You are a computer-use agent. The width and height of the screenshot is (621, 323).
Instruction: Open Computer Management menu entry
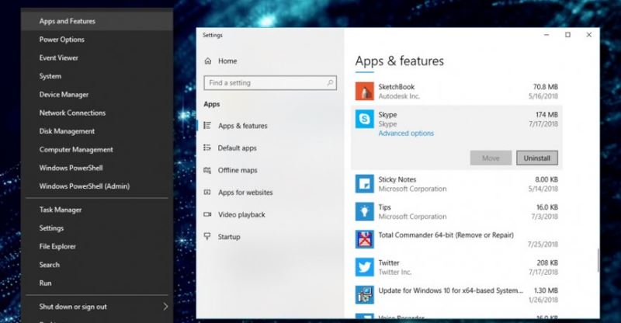pos(97,149)
